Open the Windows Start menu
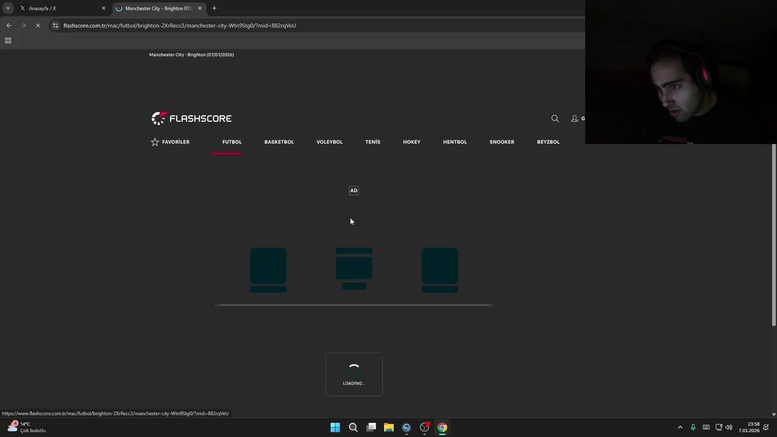 [335, 427]
